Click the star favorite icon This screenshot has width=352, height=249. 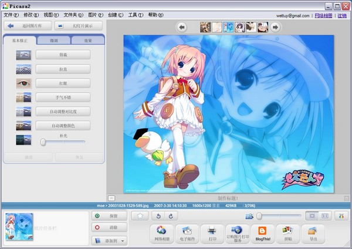click(140, 216)
